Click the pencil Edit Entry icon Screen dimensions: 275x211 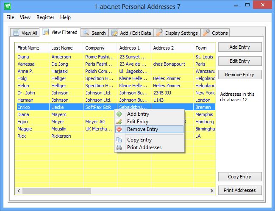119,122
